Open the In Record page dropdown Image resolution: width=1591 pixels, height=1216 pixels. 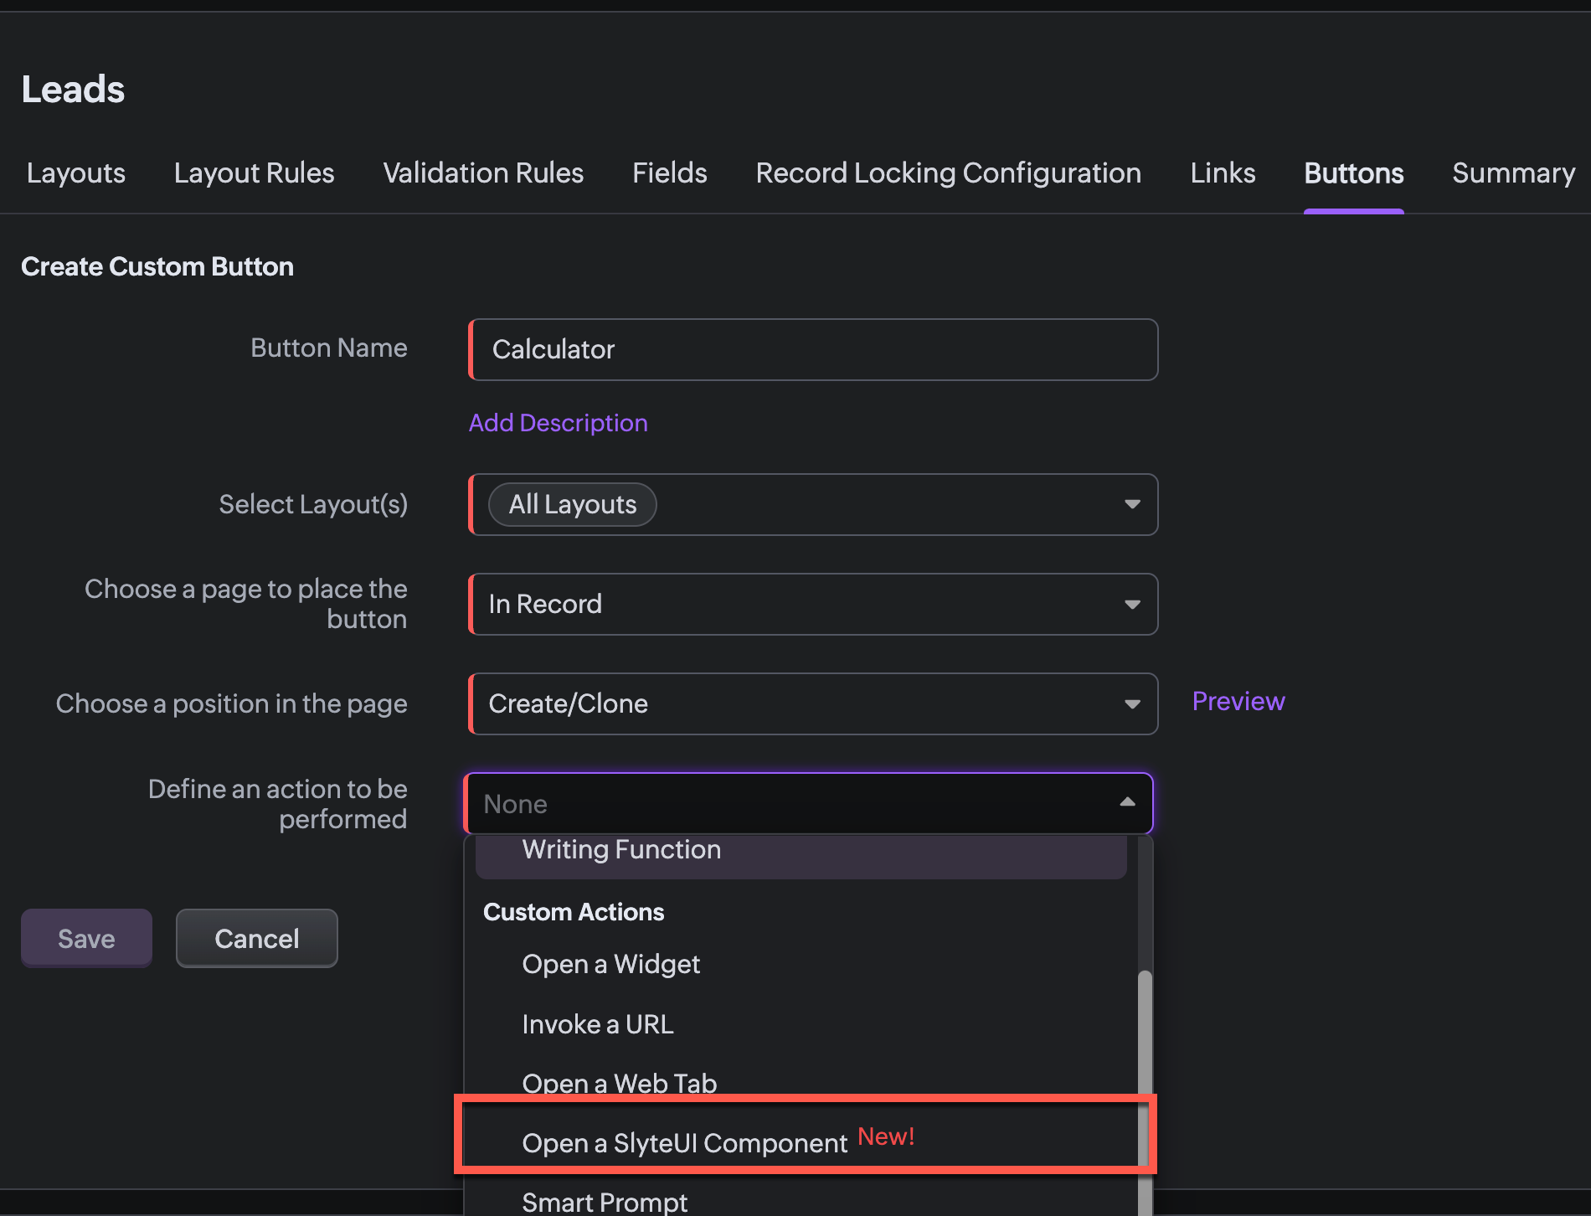point(813,604)
